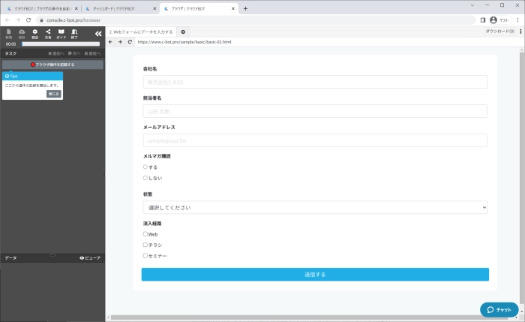Click the 保存 (save) cloud icon
Viewport: 525px width, 322px height.
[21, 33]
